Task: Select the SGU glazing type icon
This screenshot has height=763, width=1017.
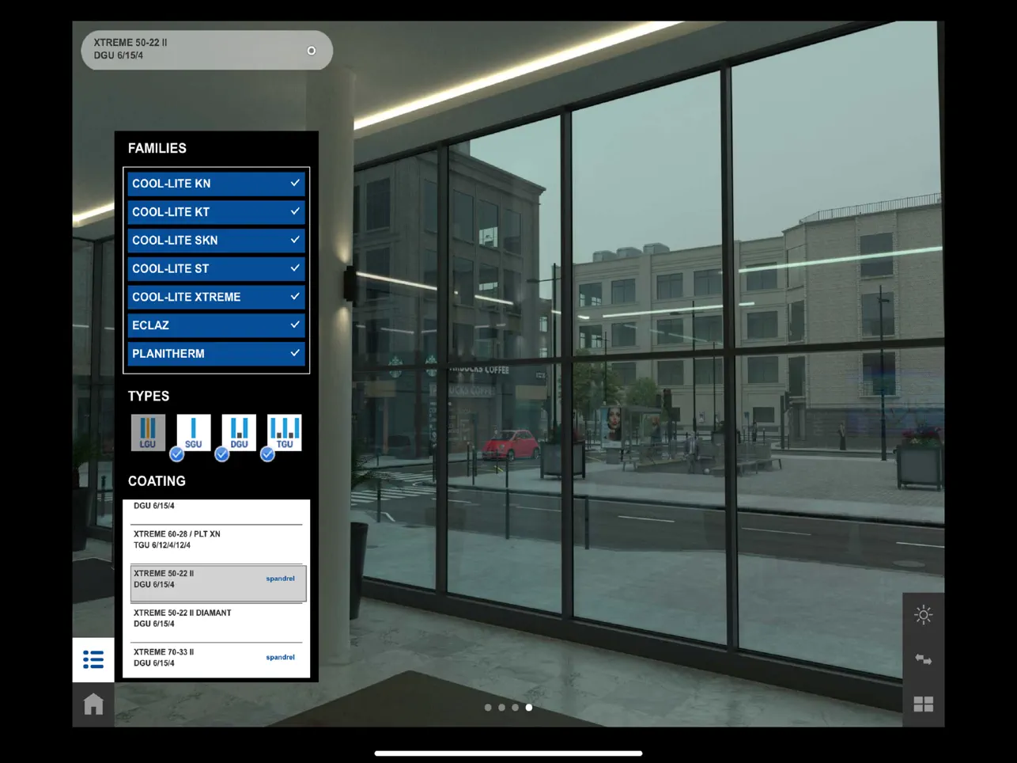Action: (193, 431)
